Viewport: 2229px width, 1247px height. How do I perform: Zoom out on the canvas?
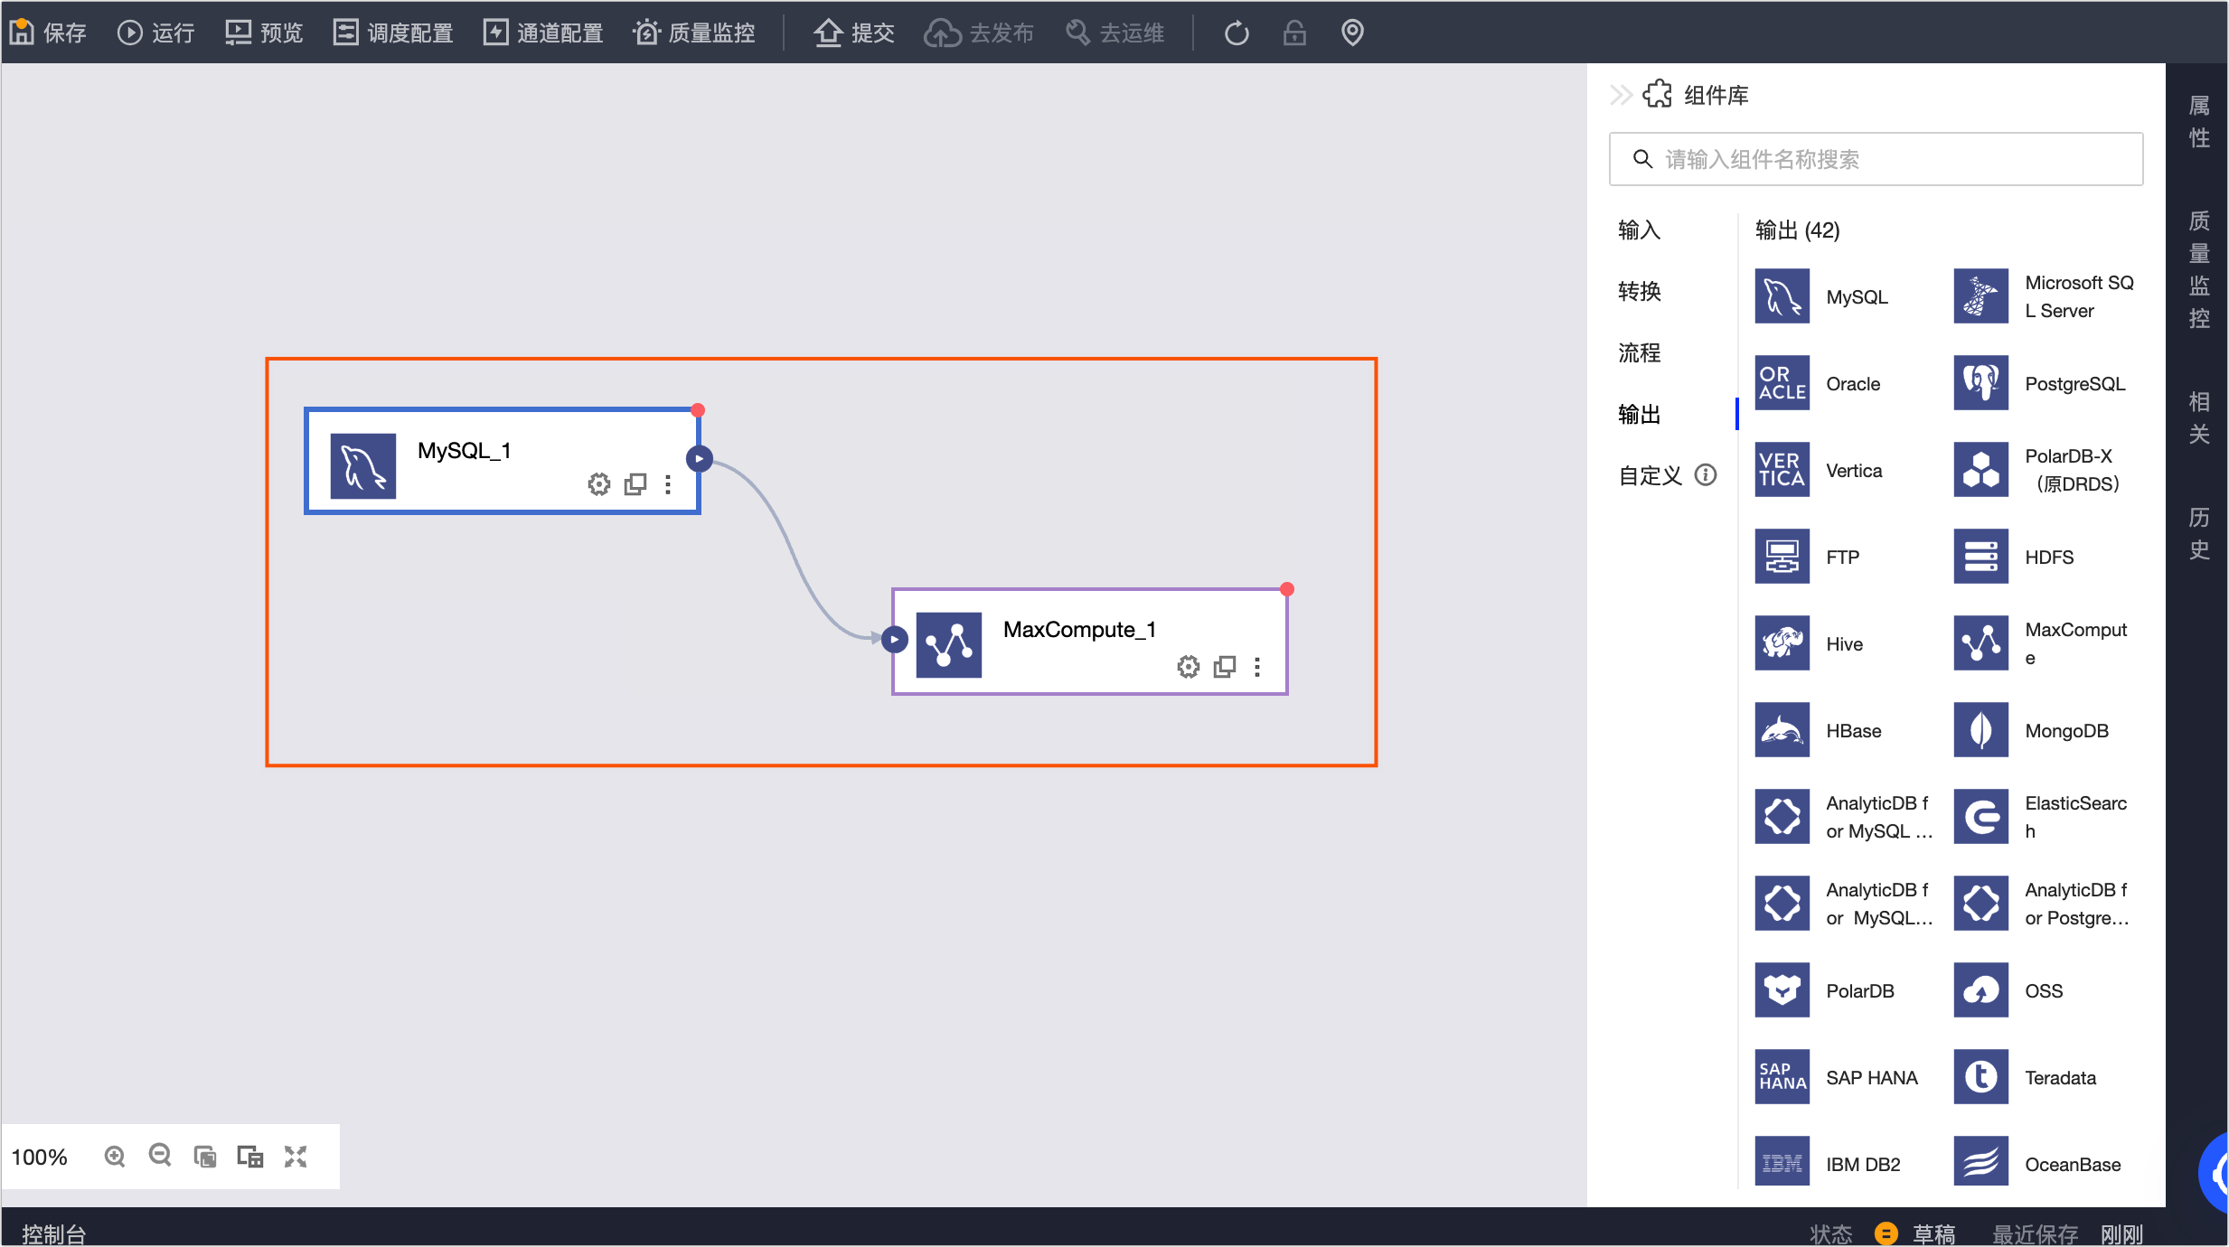(160, 1157)
